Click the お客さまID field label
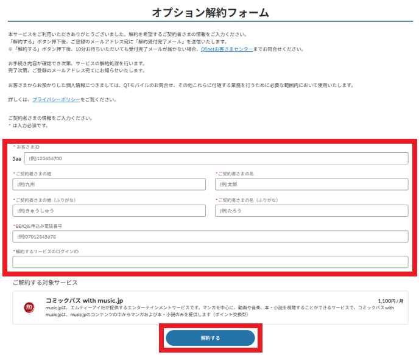Viewport: 419px width, 355px height. click(28, 147)
